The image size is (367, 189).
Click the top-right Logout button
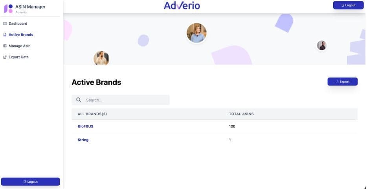[348, 5]
